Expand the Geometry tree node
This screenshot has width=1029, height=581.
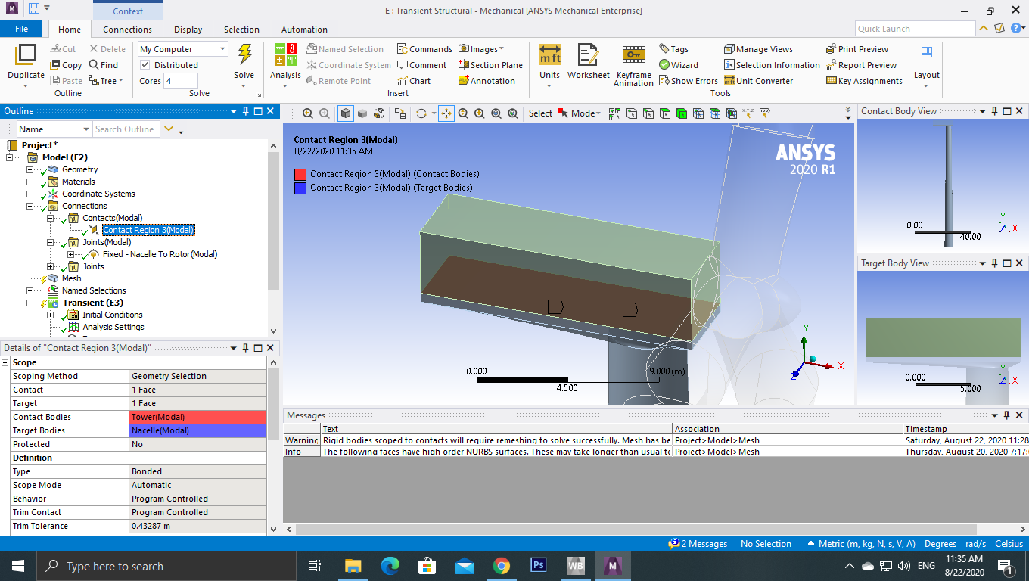click(30, 169)
